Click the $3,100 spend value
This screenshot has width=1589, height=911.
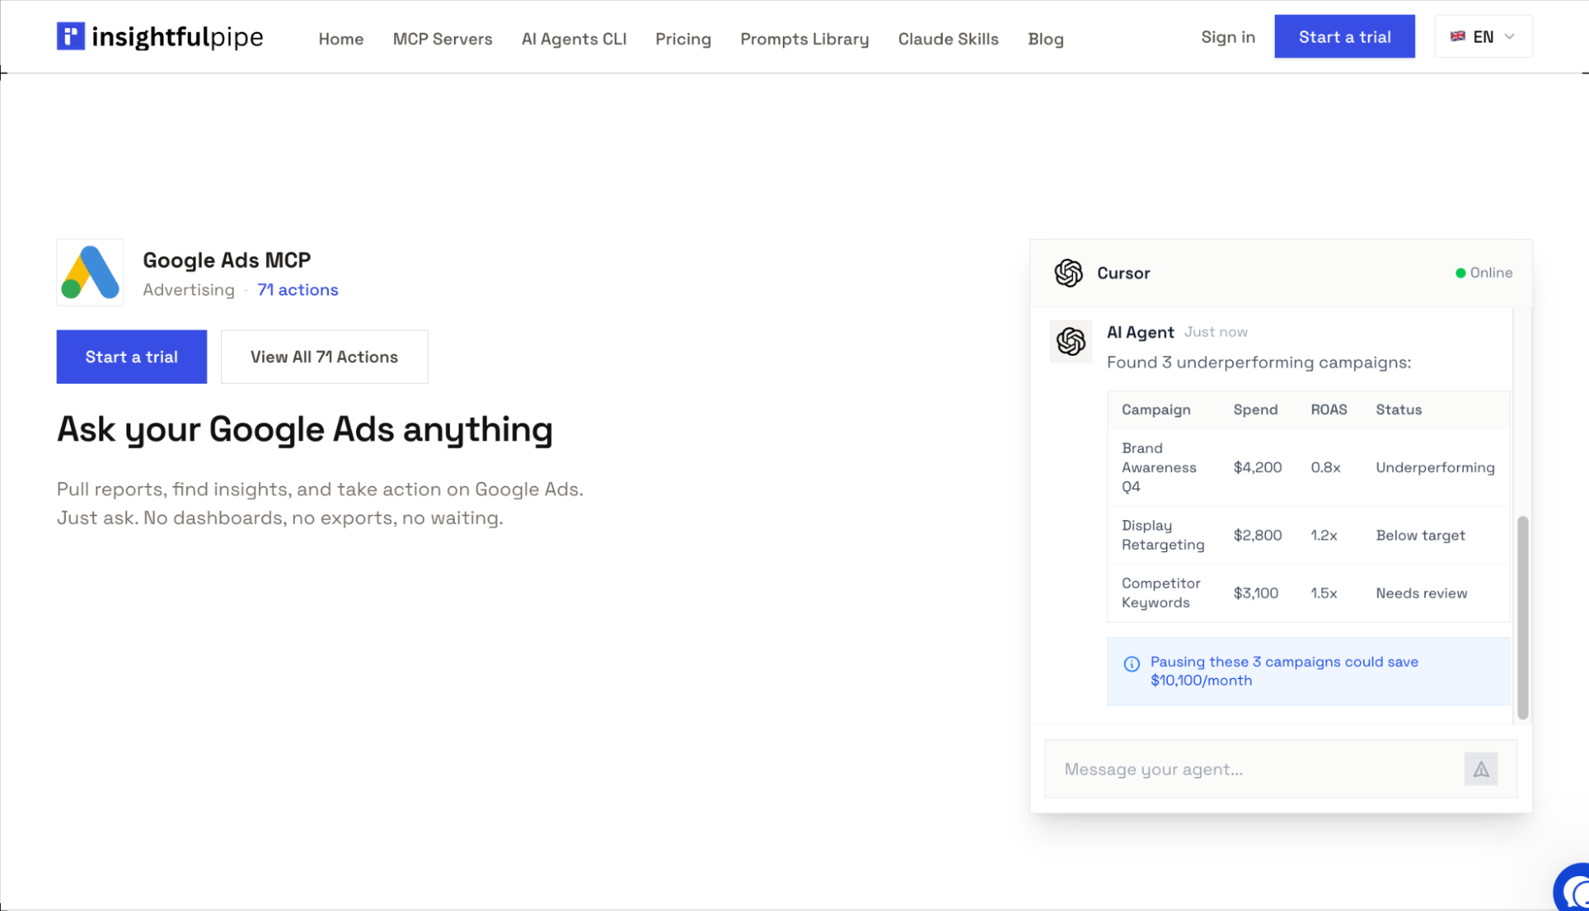coord(1256,593)
